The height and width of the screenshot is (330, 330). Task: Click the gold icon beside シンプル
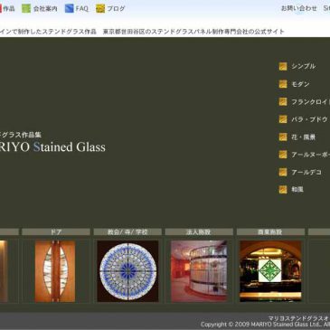point(283,66)
